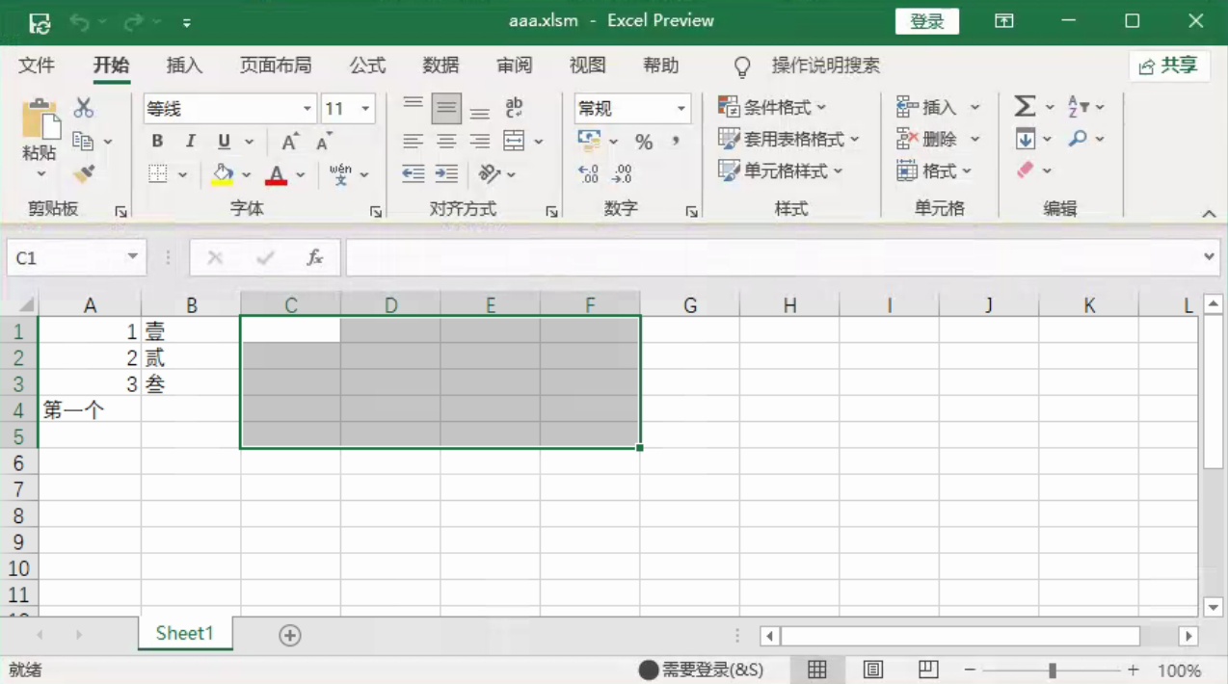Click the yellow fill color swatch
Image resolution: width=1228 pixels, height=684 pixels.
coord(223,174)
